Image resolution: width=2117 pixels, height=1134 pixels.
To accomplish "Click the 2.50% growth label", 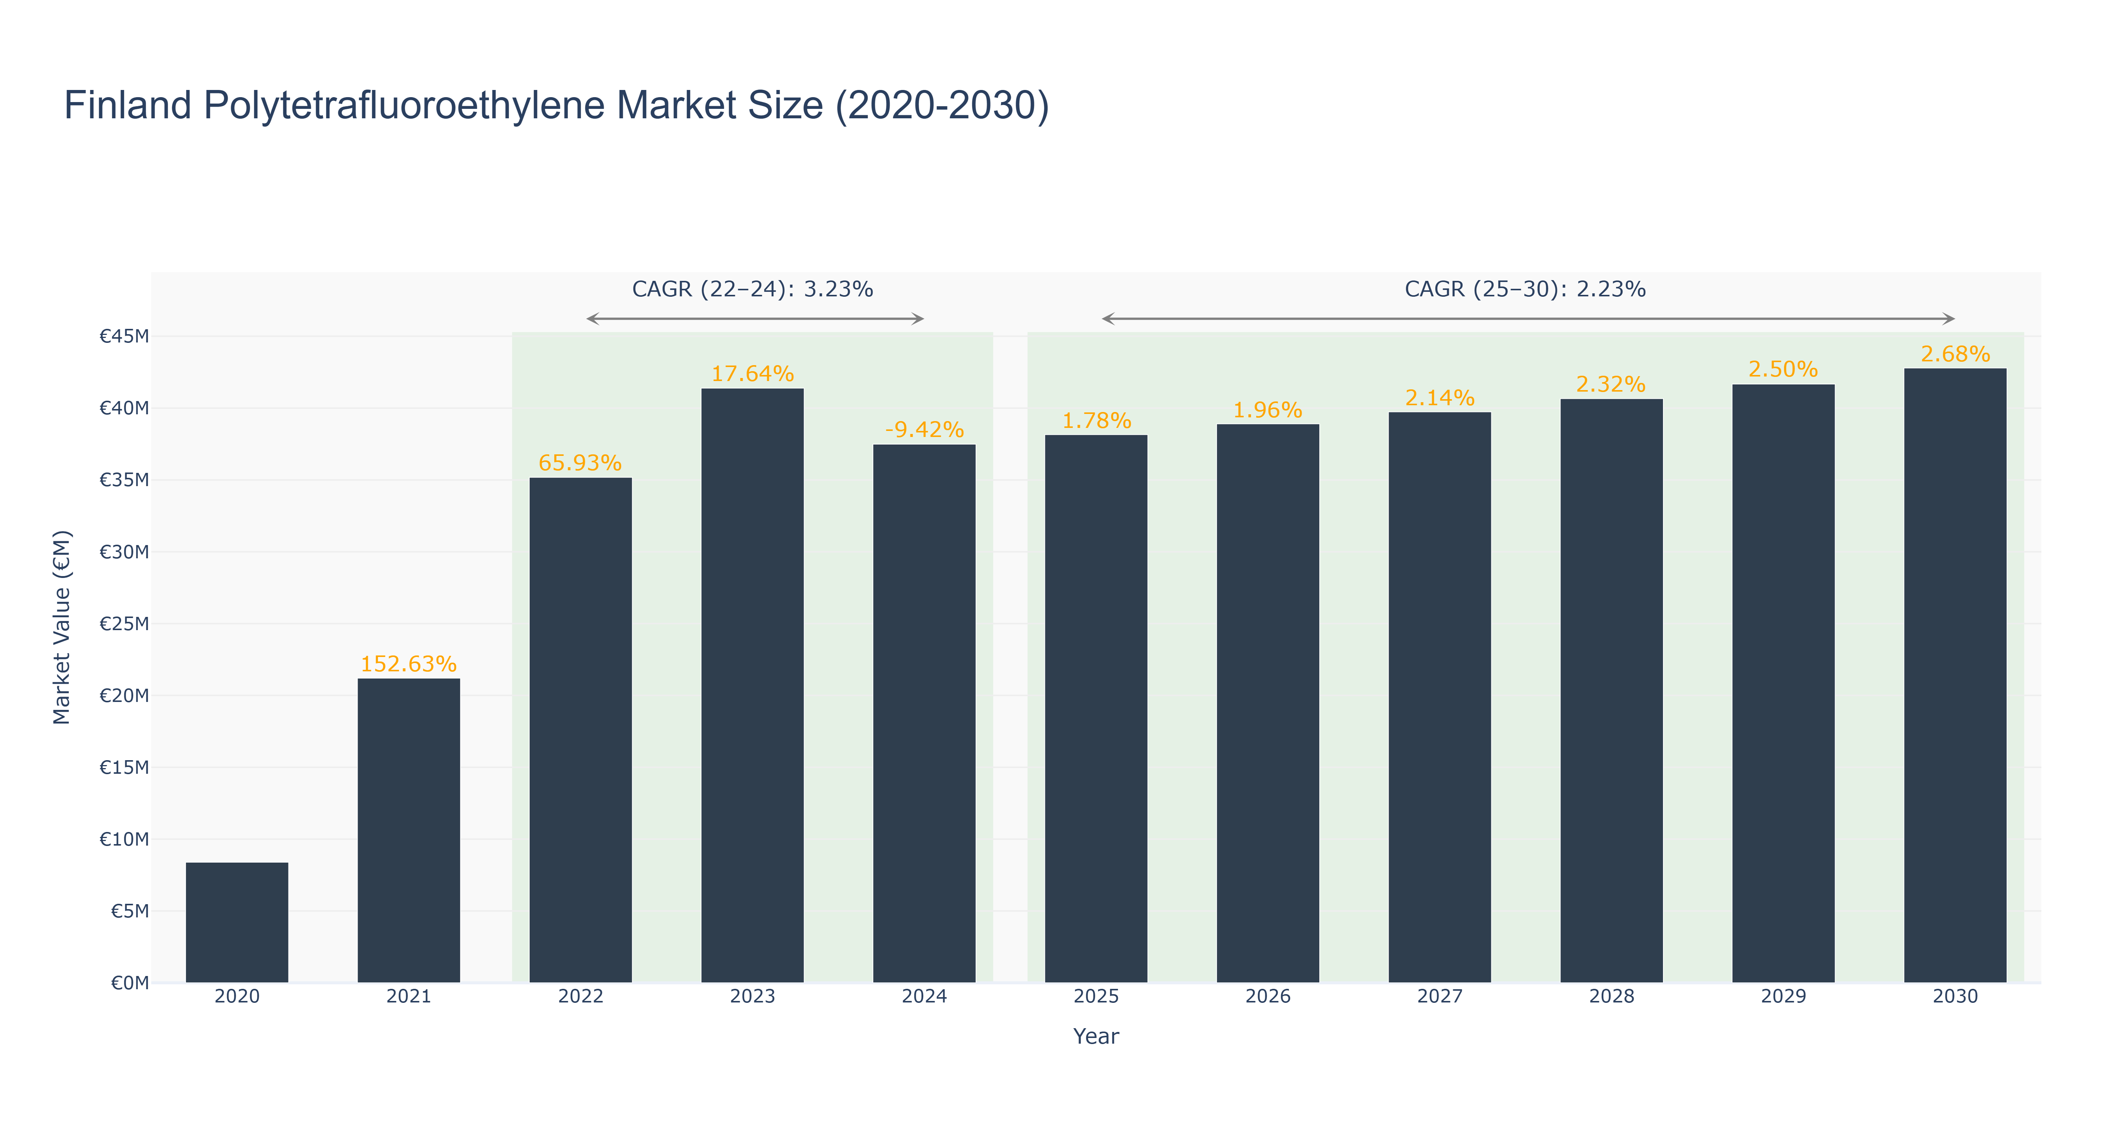I will (x=1782, y=370).
